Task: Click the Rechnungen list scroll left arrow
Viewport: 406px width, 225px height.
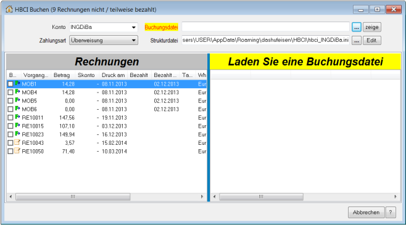Action: point(10,197)
